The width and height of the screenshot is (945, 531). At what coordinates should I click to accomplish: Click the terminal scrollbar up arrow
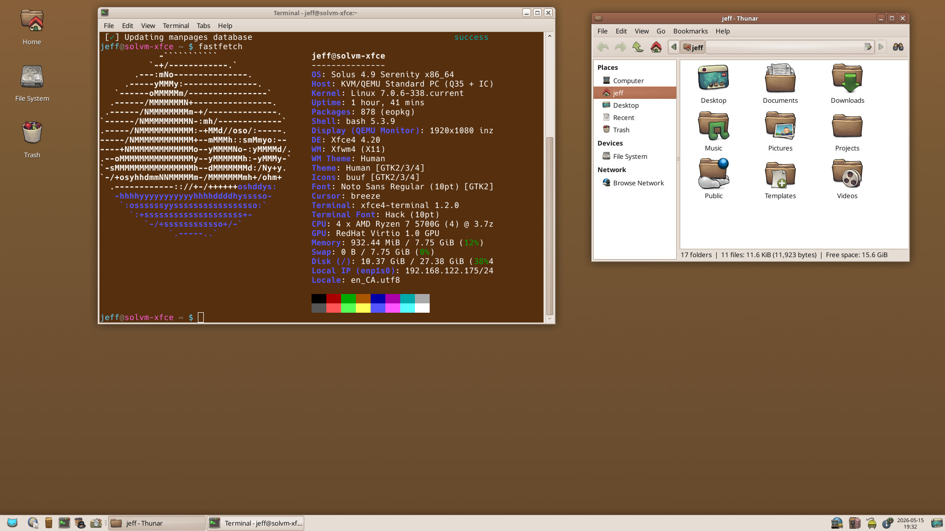(550, 36)
